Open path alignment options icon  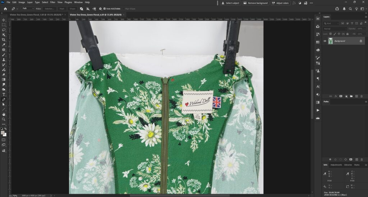point(88,9)
